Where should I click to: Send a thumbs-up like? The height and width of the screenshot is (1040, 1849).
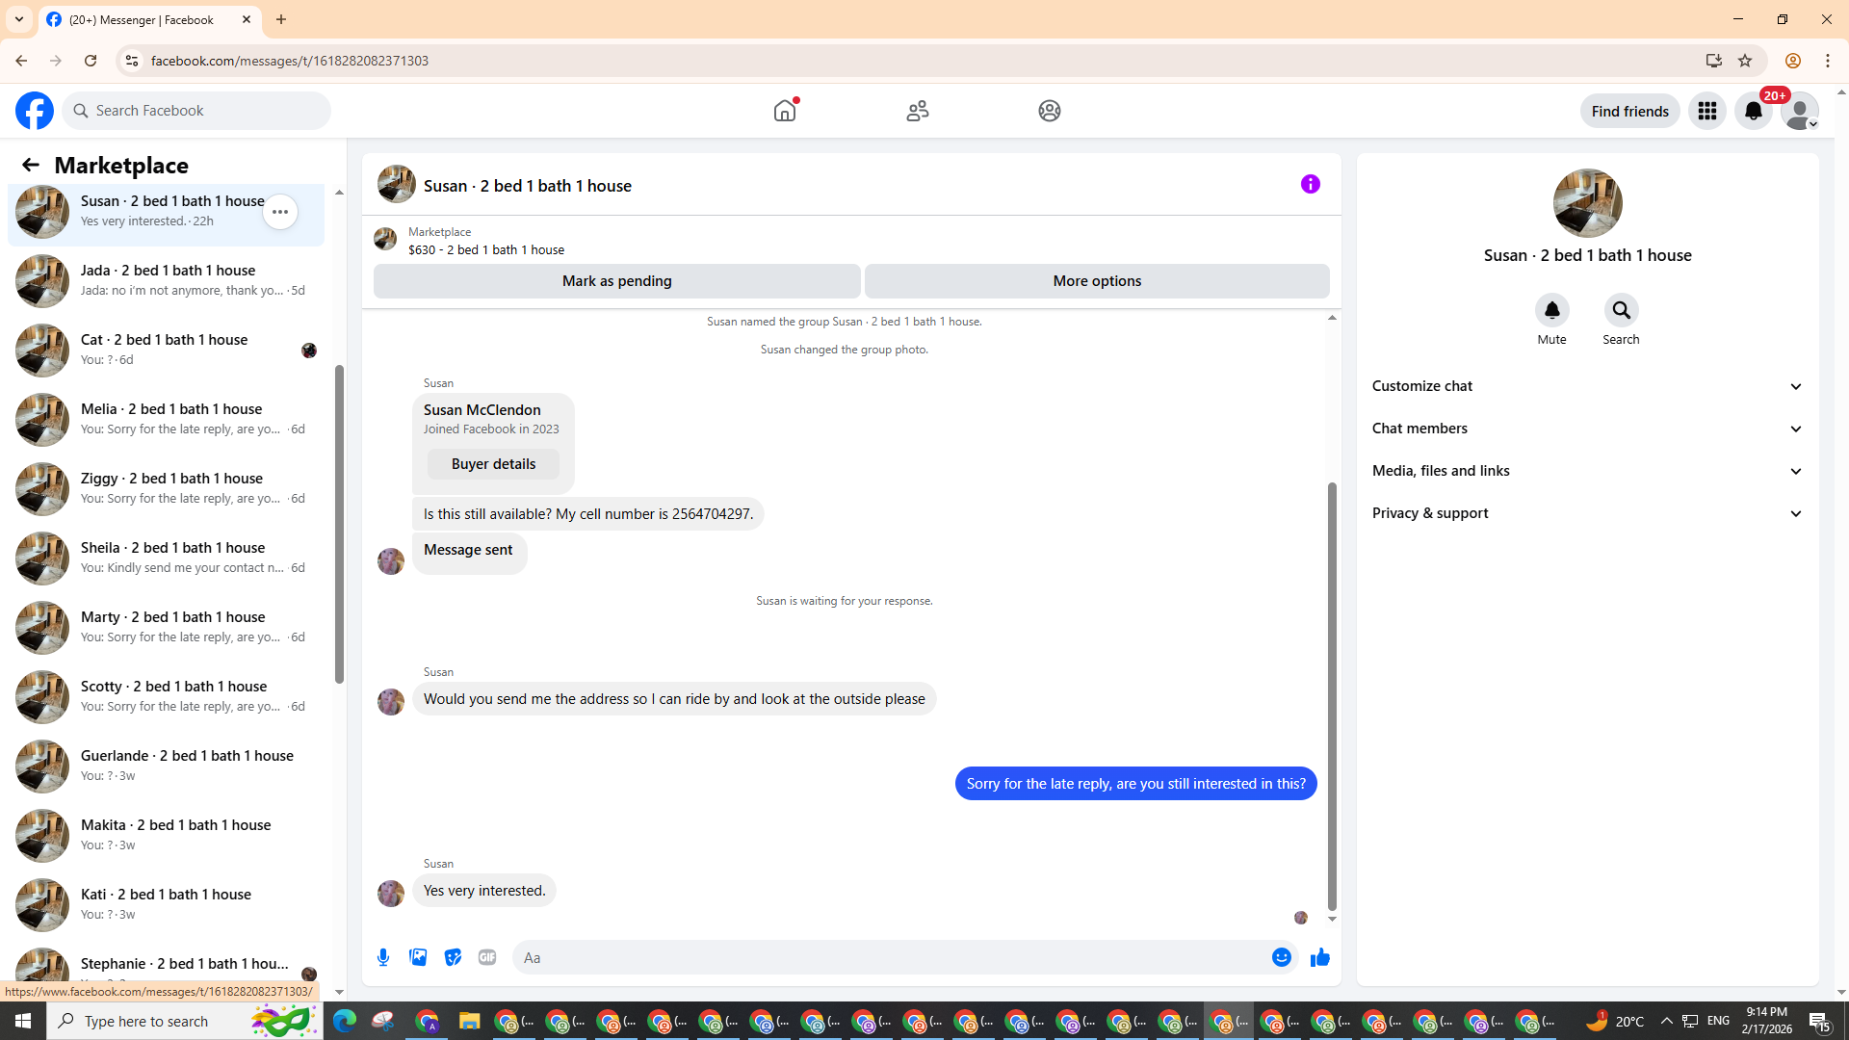click(x=1319, y=957)
